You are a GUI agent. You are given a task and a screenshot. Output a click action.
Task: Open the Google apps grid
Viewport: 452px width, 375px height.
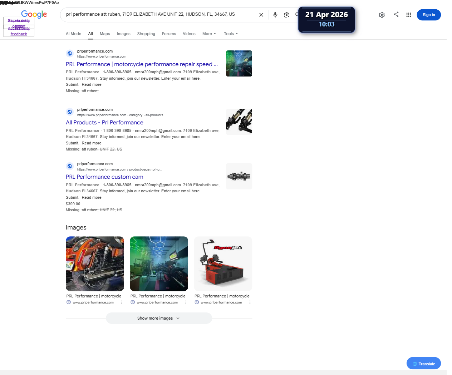point(409,15)
